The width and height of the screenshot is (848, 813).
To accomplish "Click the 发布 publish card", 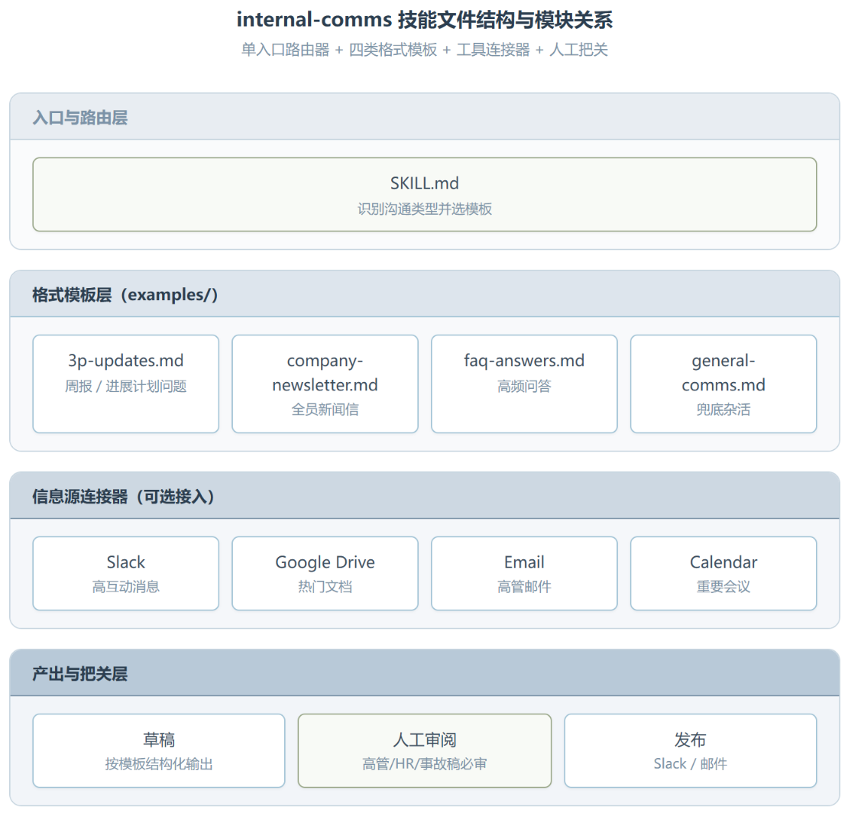I will click(x=691, y=751).
